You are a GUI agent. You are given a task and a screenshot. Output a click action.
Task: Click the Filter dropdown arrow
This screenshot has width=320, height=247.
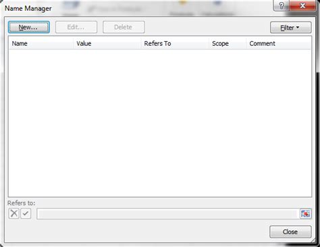click(x=298, y=28)
